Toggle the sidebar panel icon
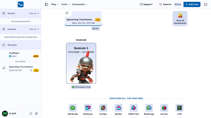 click(x=46, y=4)
